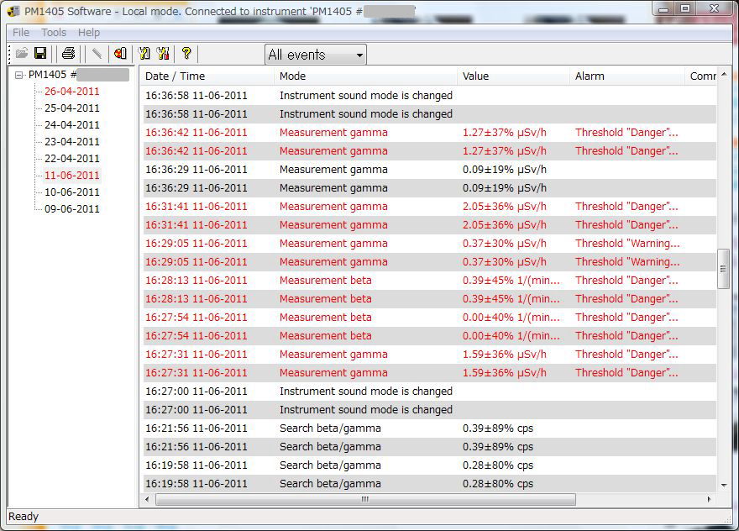Select date 10-06-2011 in the tree
The width and height of the screenshot is (739, 531).
pos(72,192)
